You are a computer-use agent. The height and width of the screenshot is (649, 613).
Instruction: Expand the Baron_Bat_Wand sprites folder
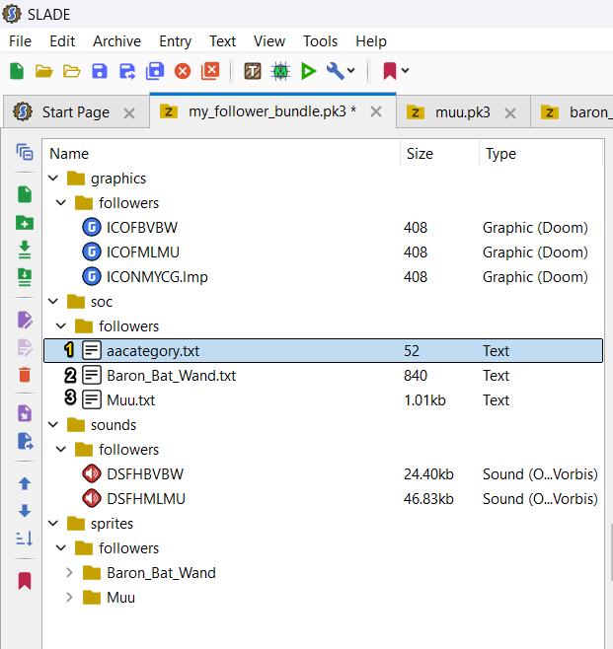click(x=69, y=572)
